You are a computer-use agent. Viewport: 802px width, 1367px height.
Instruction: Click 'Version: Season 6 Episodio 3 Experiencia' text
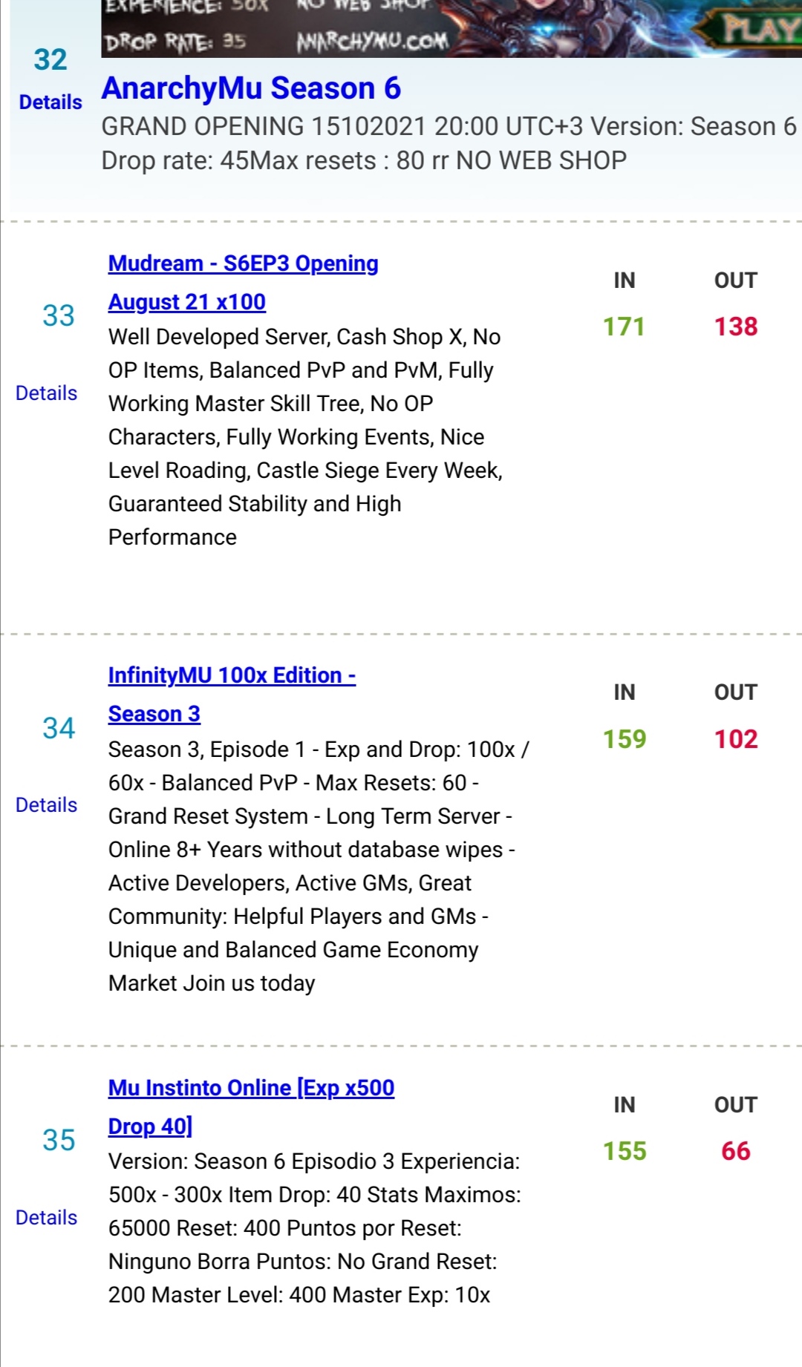point(314,1161)
